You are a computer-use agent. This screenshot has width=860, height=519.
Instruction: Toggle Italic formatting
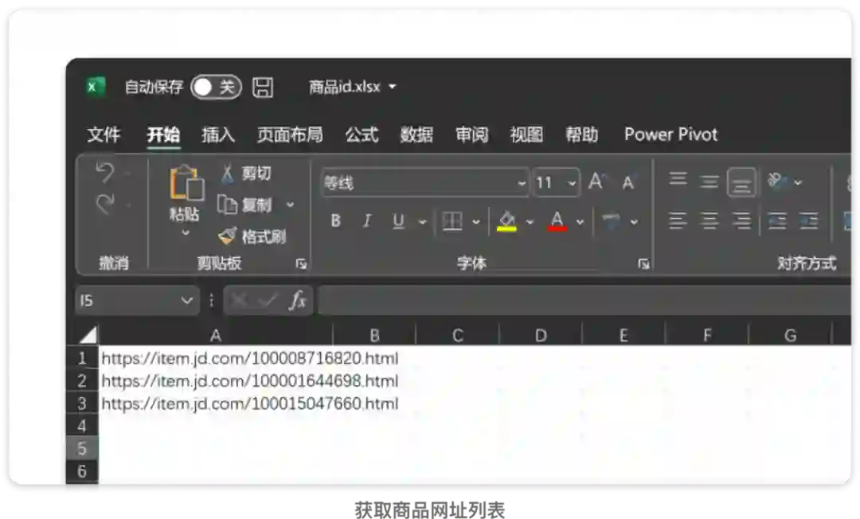pyautogui.click(x=367, y=220)
